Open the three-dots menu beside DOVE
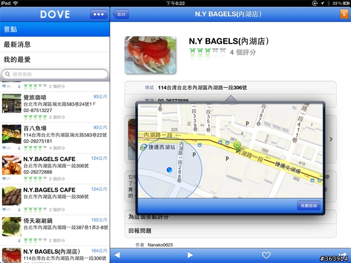The image size is (351, 263). pyautogui.click(x=99, y=14)
